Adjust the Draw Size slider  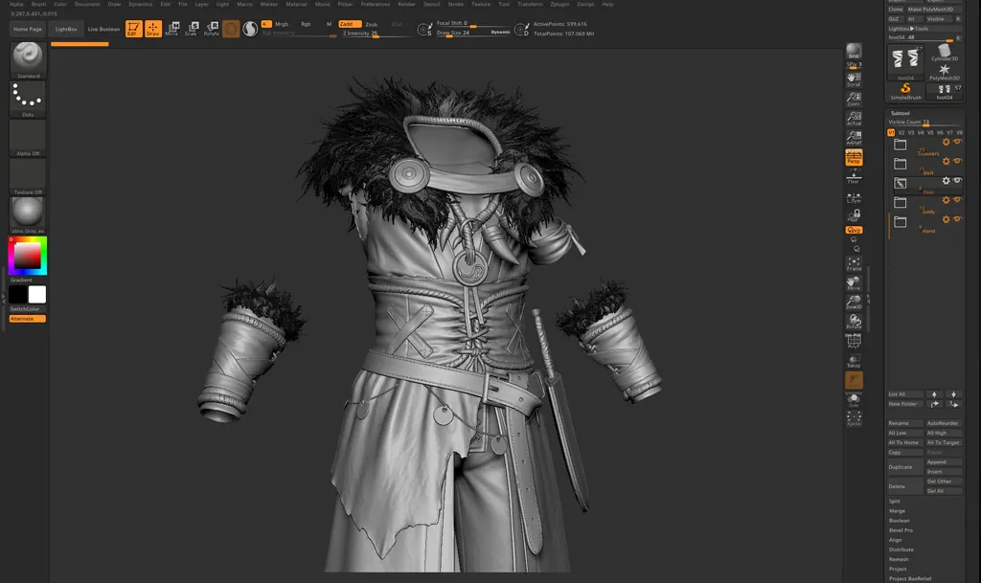tap(472, 34)
